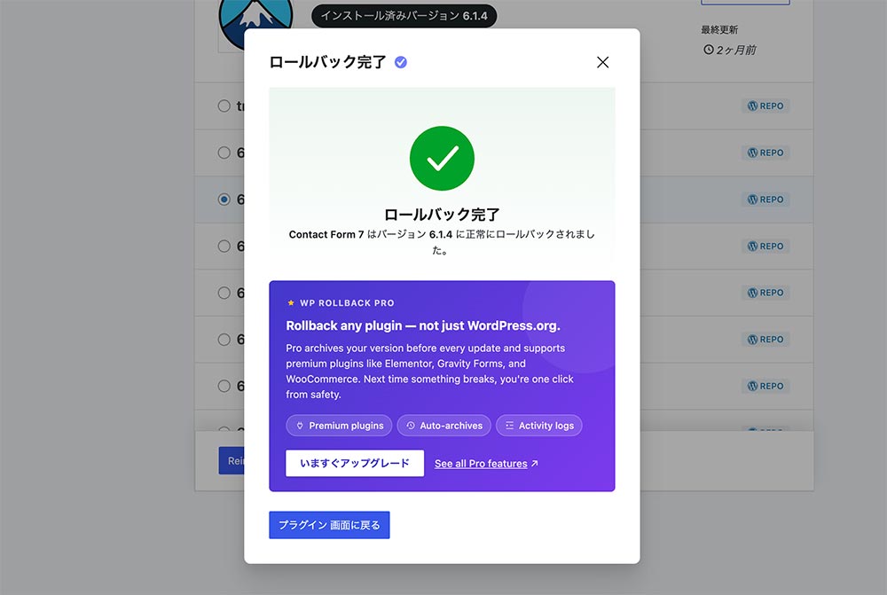Select the radio button directly above the selected version
Viewport: 887px width, 595px height.
pyautogui.click(x=224, y=153)
